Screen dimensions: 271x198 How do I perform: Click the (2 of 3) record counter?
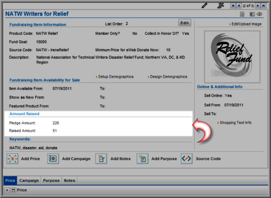click(248, 6)
